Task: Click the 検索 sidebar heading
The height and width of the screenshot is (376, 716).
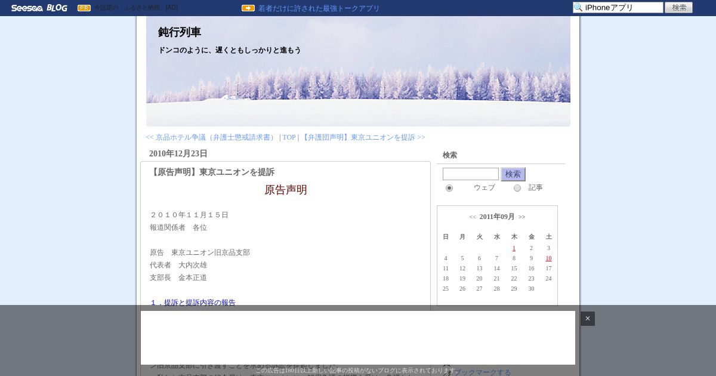Action: point(450,155)
